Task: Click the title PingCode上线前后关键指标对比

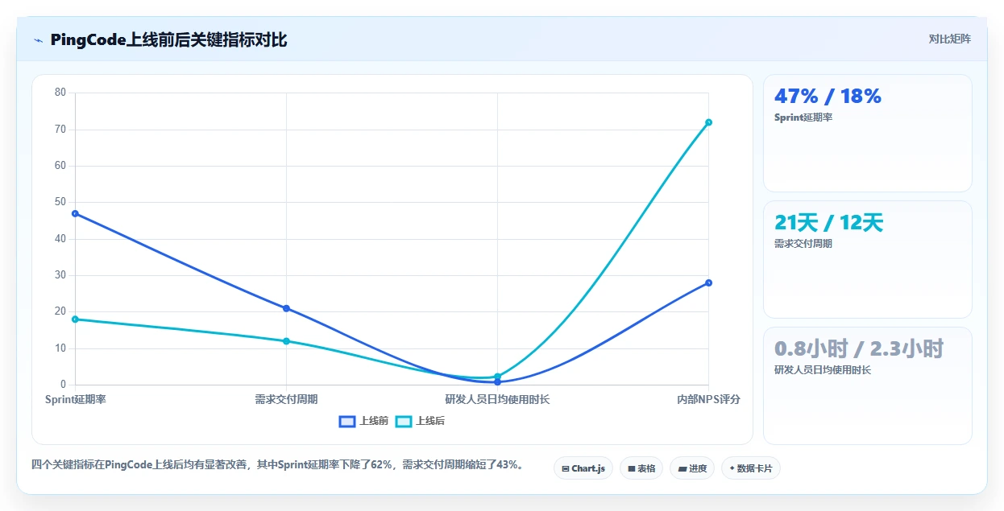Action: pos(168,40)
